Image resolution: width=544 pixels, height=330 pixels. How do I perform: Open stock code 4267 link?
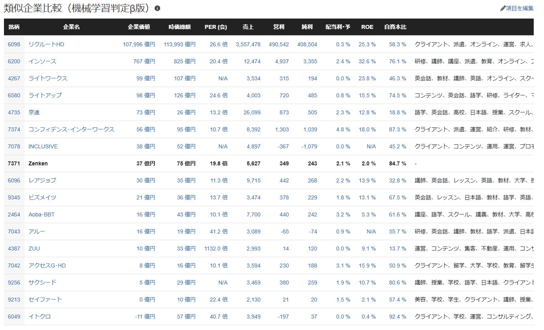14,78
